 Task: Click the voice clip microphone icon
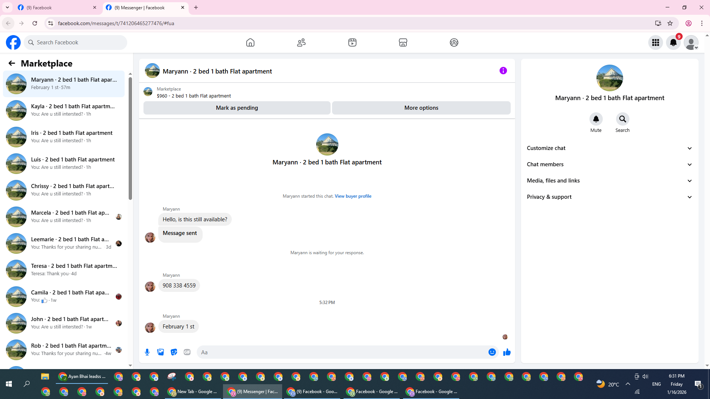coord(147,352)
